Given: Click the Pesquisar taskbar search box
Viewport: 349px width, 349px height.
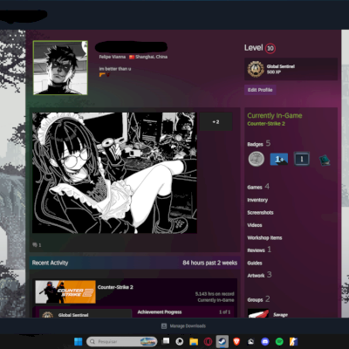Looking at the screenshot, I should [121, 341].
